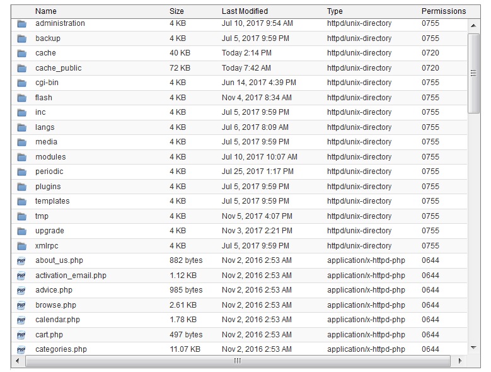Screen dimensions: 491x372
Task: Click the templates folder icon
Action: tap(22, 201)
